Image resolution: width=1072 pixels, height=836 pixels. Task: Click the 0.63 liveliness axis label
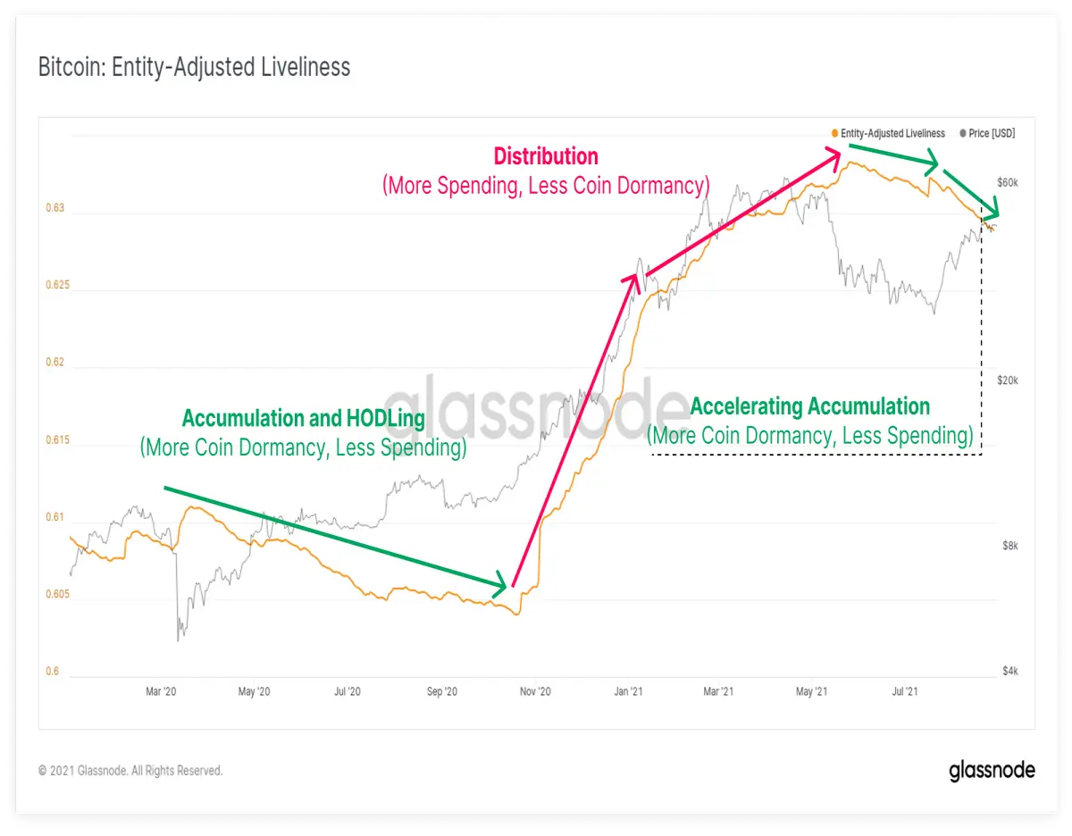point(55,209)
